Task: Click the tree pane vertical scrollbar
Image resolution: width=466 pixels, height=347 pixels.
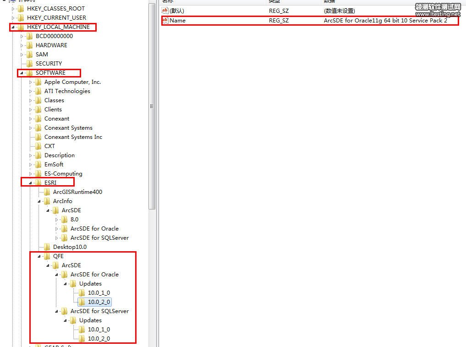Action: click(x=152, y=105)
